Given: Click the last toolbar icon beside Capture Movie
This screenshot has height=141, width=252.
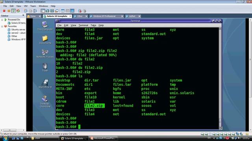Looking at the screenshot, I should point(85,11).
